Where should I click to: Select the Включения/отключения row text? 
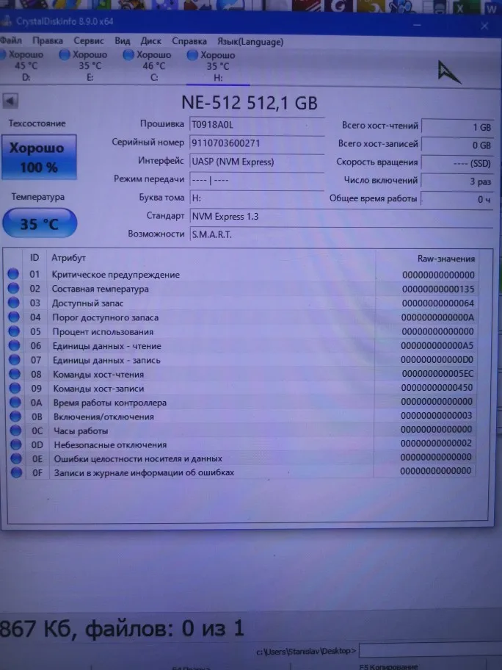(x=103, y=417)
